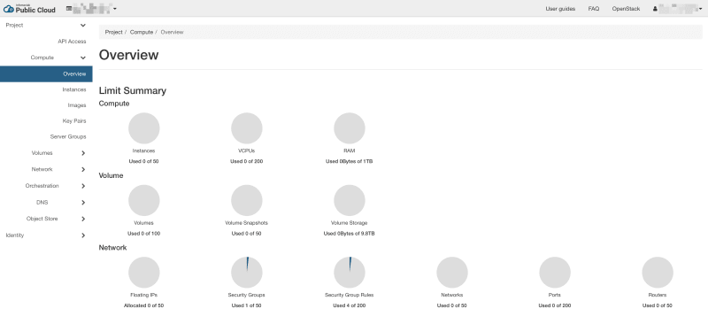Click the 'Used 4 of 200' text

349,305
